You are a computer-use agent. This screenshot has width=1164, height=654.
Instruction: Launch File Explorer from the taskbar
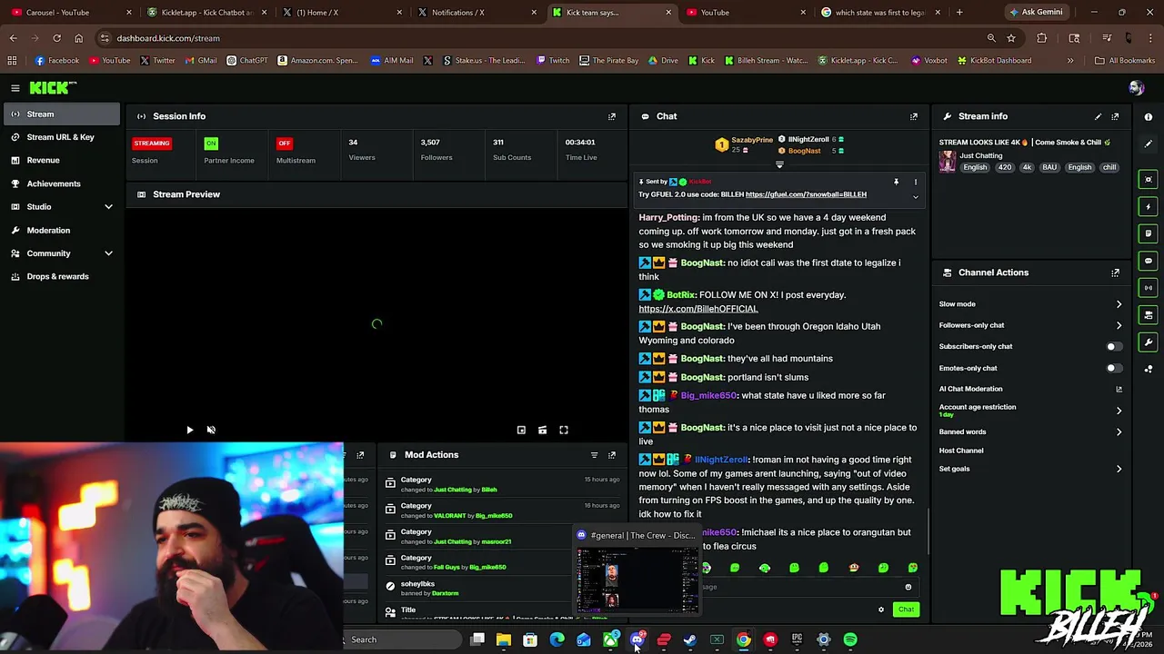pyautogui.click(x=504, y=639)
